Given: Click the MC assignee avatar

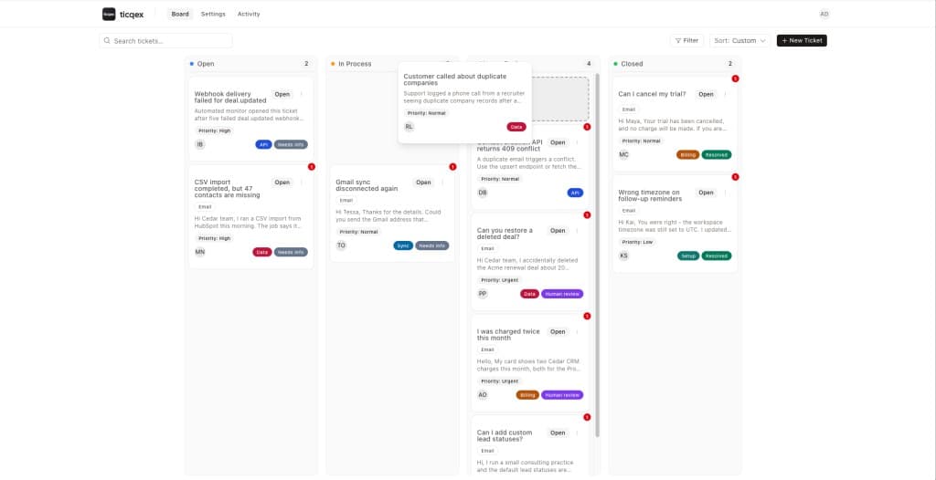Looking at the screenshot, I should [x=623, y=154].
